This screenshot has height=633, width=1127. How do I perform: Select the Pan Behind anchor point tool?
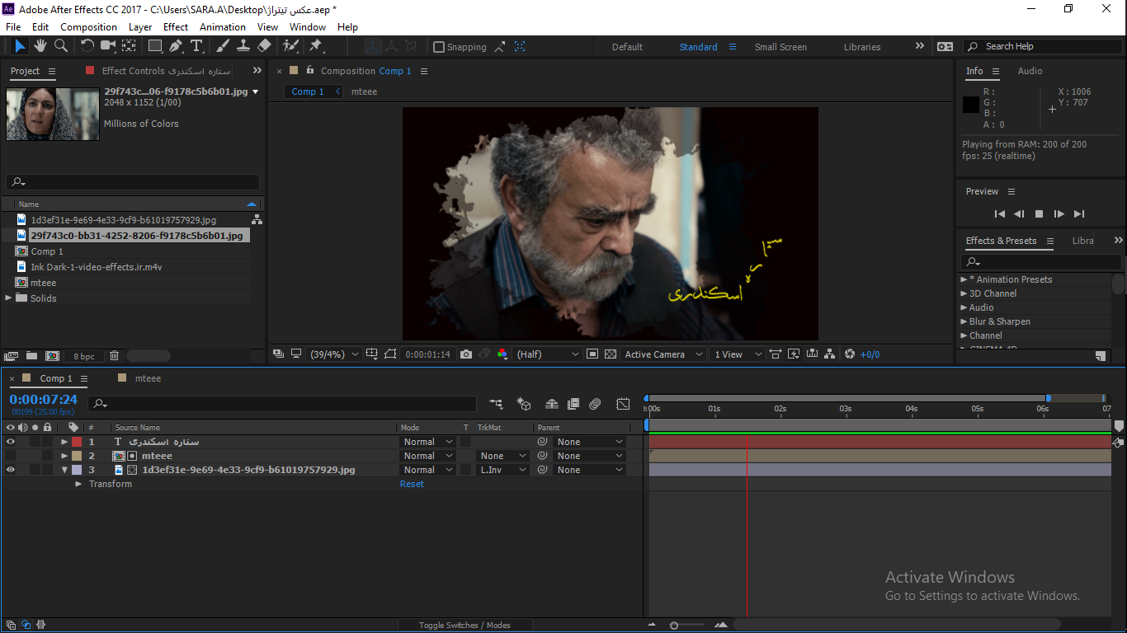130,46
